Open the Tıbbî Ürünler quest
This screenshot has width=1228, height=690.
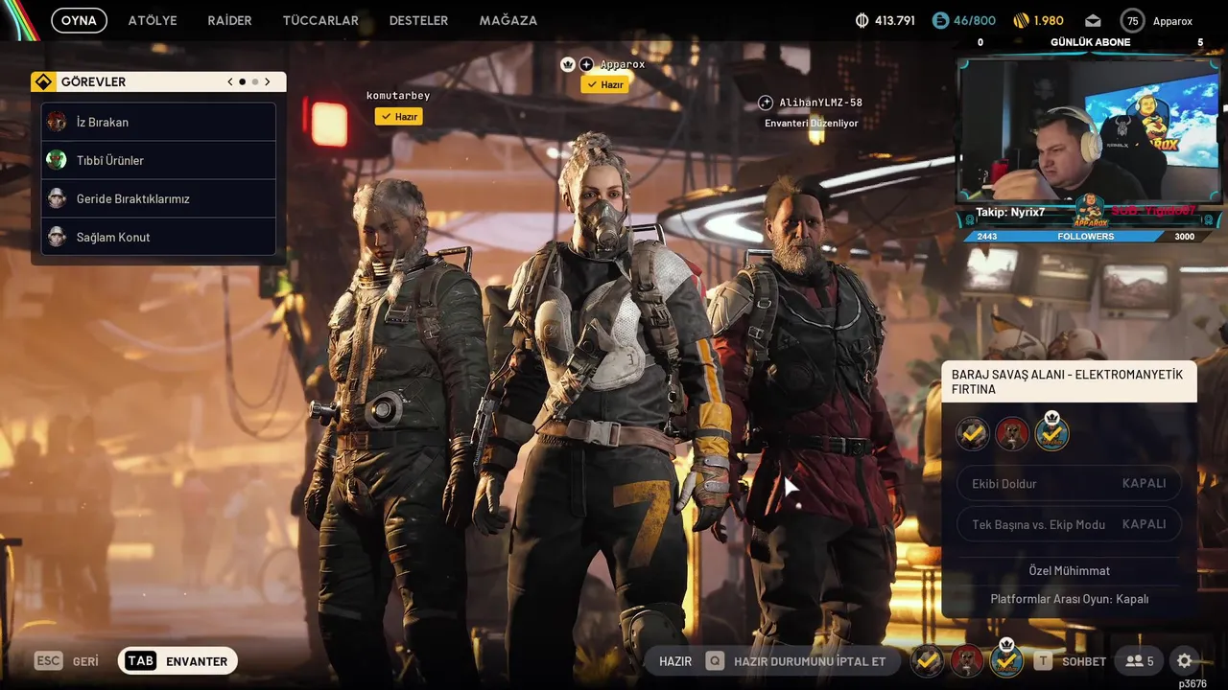tap(158, 160)
